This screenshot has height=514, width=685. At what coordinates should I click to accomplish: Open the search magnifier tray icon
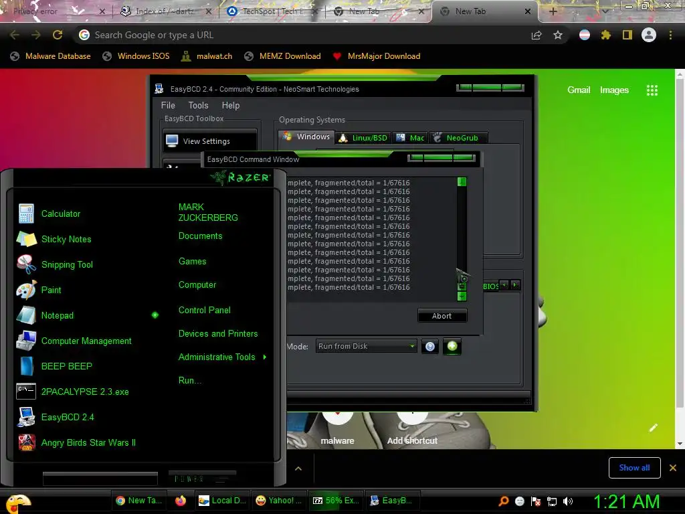pyautogui.click(x=504, y=501)
